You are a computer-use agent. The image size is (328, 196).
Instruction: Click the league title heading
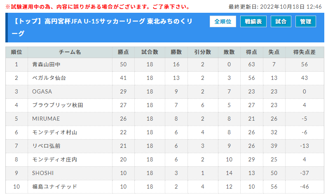[x=102, y=27]
